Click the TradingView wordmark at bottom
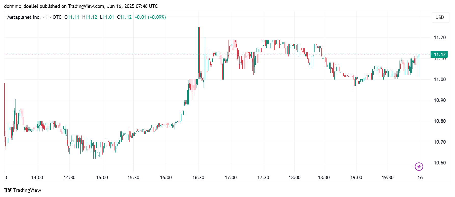 tap(27, 190)
